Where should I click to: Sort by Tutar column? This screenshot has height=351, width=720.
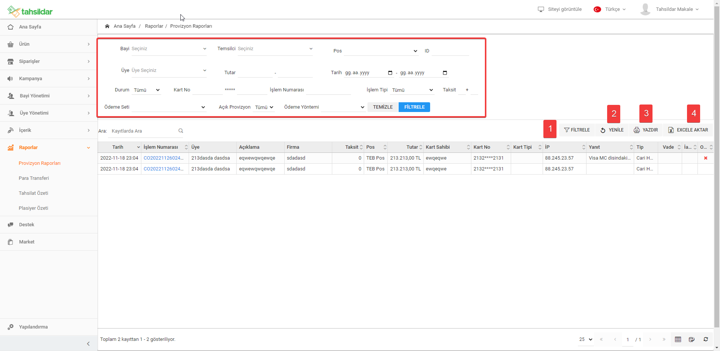click(406, 147)
